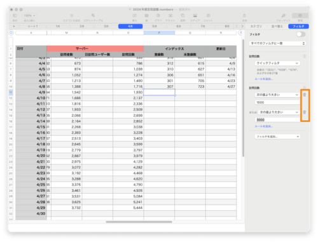Select the cell containing 1,052
The width and height of the screenshot is (318, 242).
pos(67,75)
